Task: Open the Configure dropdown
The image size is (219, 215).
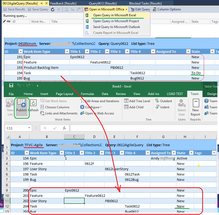Action: [x=91, y=107]
